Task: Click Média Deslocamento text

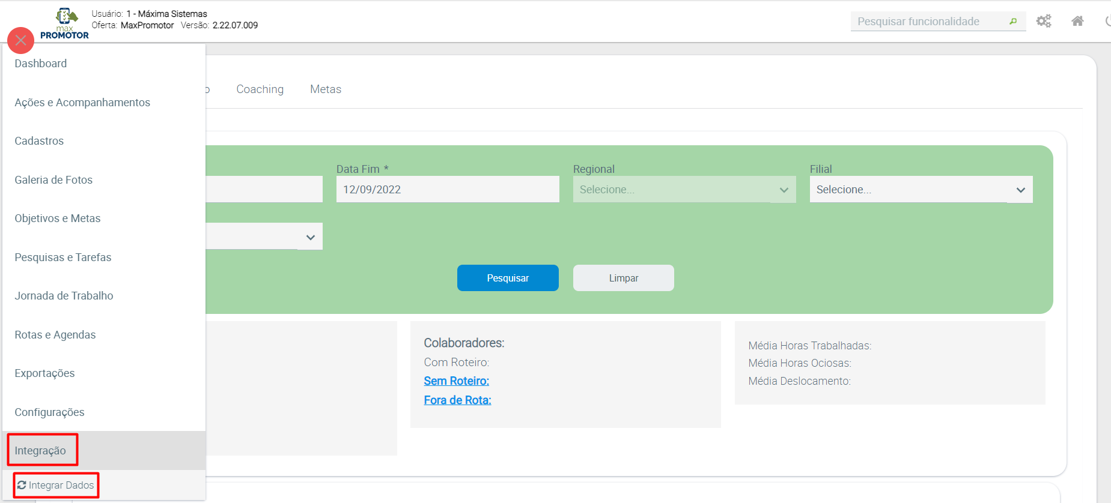Action: 800,381
